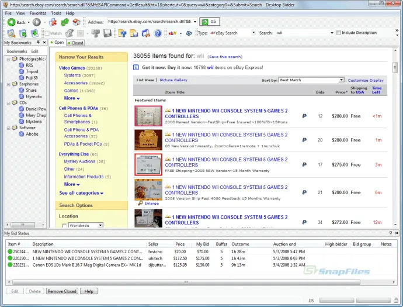The image size is (403, 307).
Task: Click the gray Forward arrow button
Action: 36,22
